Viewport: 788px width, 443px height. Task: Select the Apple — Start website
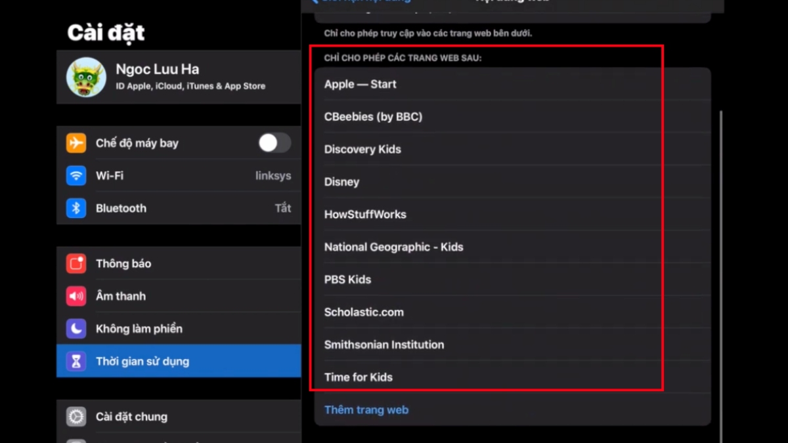click(x=513, y=84)
